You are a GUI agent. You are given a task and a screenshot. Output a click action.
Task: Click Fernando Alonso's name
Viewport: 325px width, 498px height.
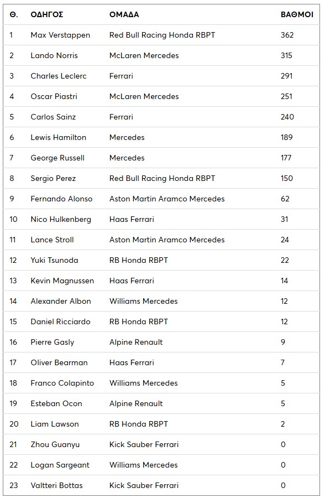[x=61, y=199]
